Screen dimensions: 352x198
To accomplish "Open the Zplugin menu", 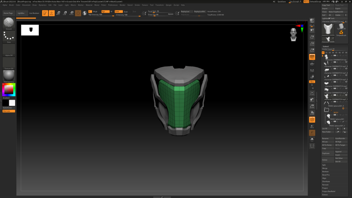I will pos(168,5).
